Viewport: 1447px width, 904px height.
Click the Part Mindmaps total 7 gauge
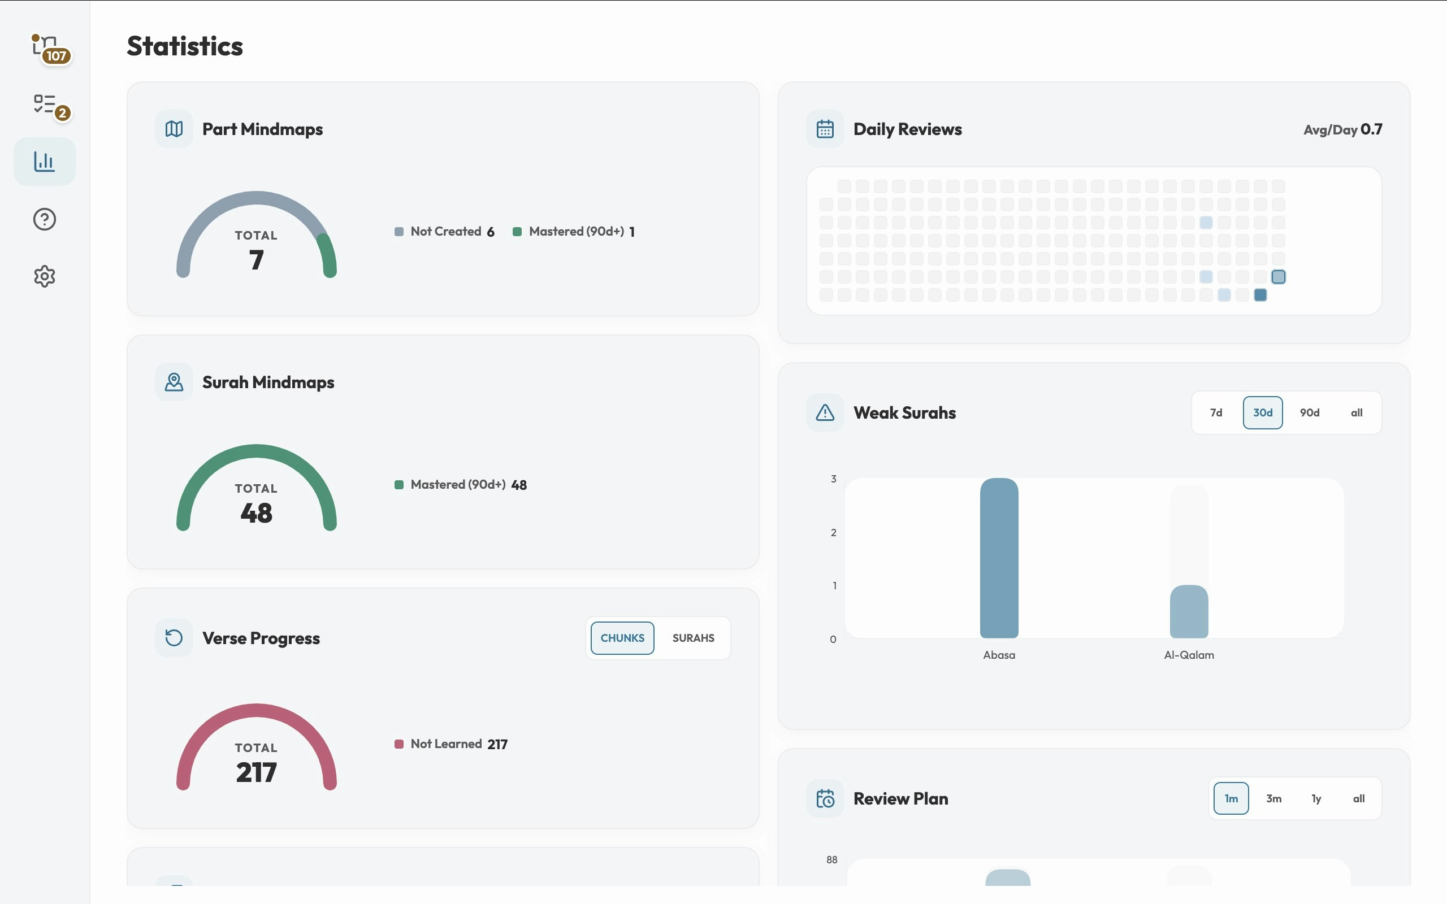[257, 234]
